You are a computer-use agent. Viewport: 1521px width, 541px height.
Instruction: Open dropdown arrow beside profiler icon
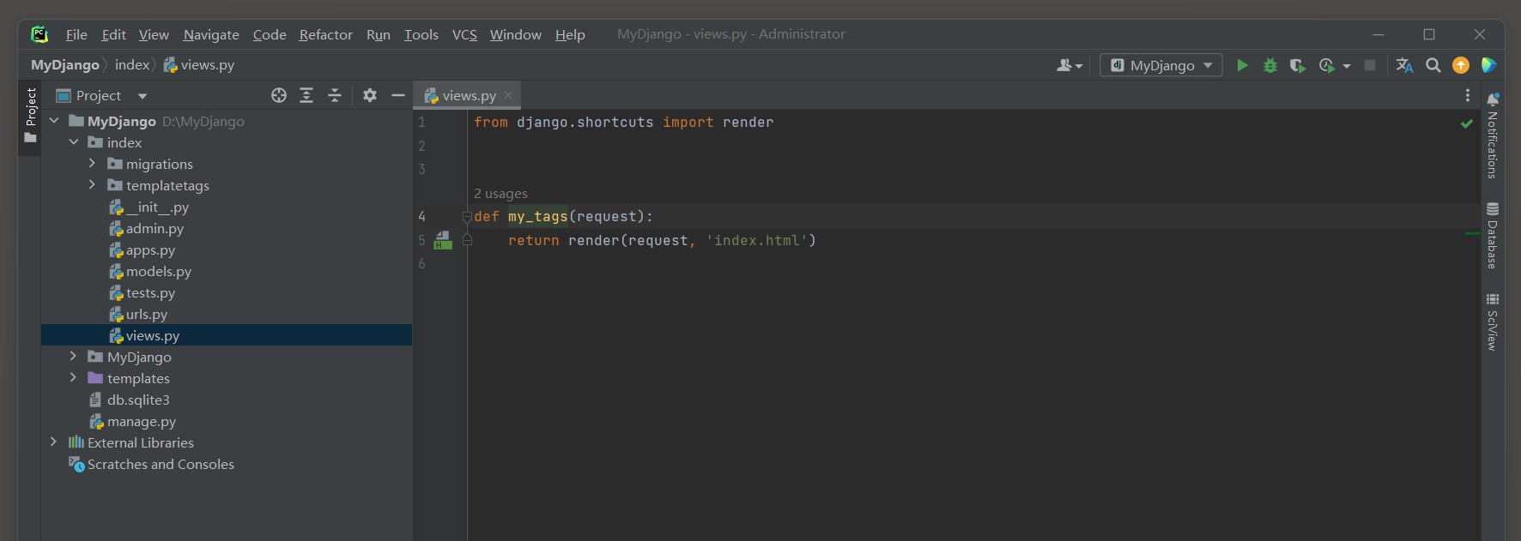1346,66
